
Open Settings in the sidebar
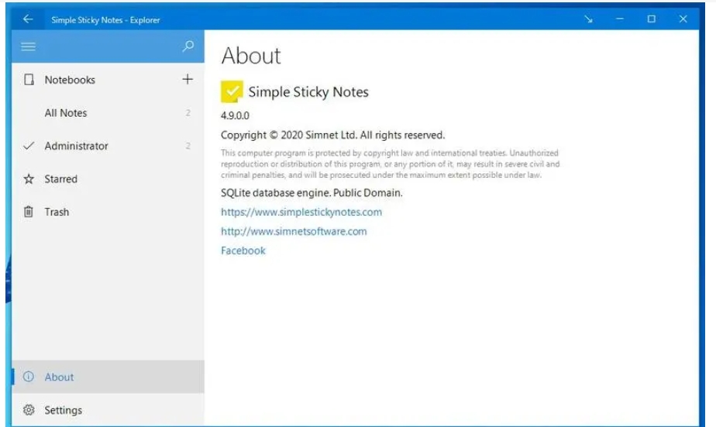(108, 410)
